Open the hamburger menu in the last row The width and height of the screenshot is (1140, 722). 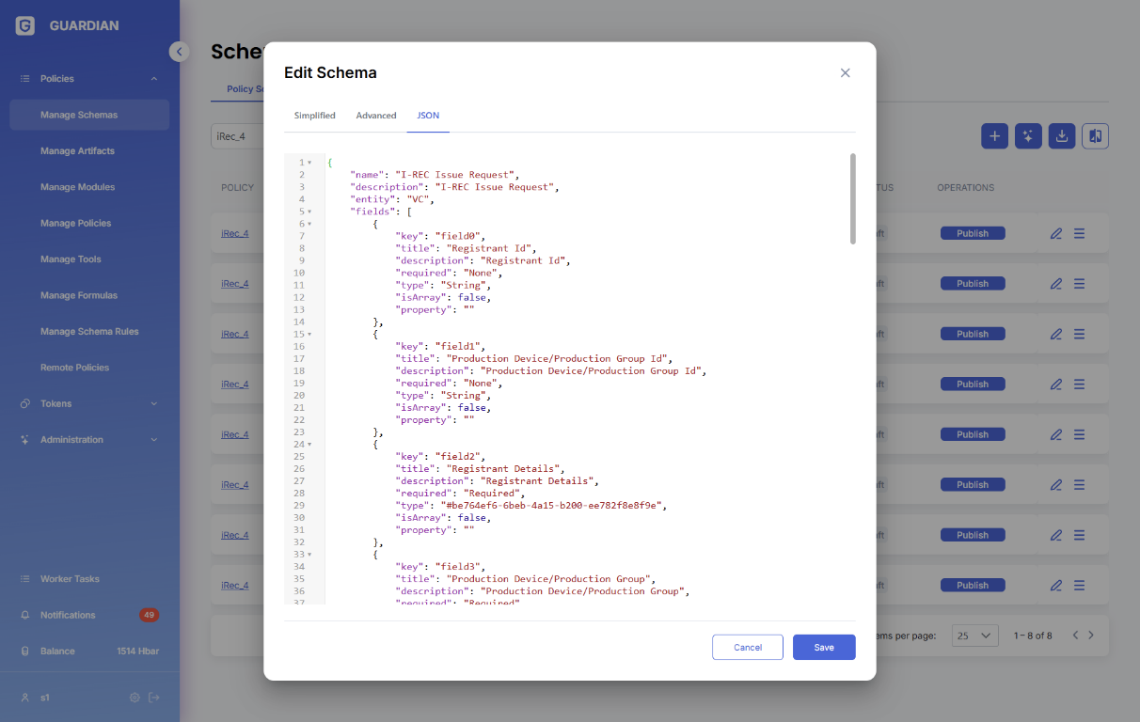1079,585
